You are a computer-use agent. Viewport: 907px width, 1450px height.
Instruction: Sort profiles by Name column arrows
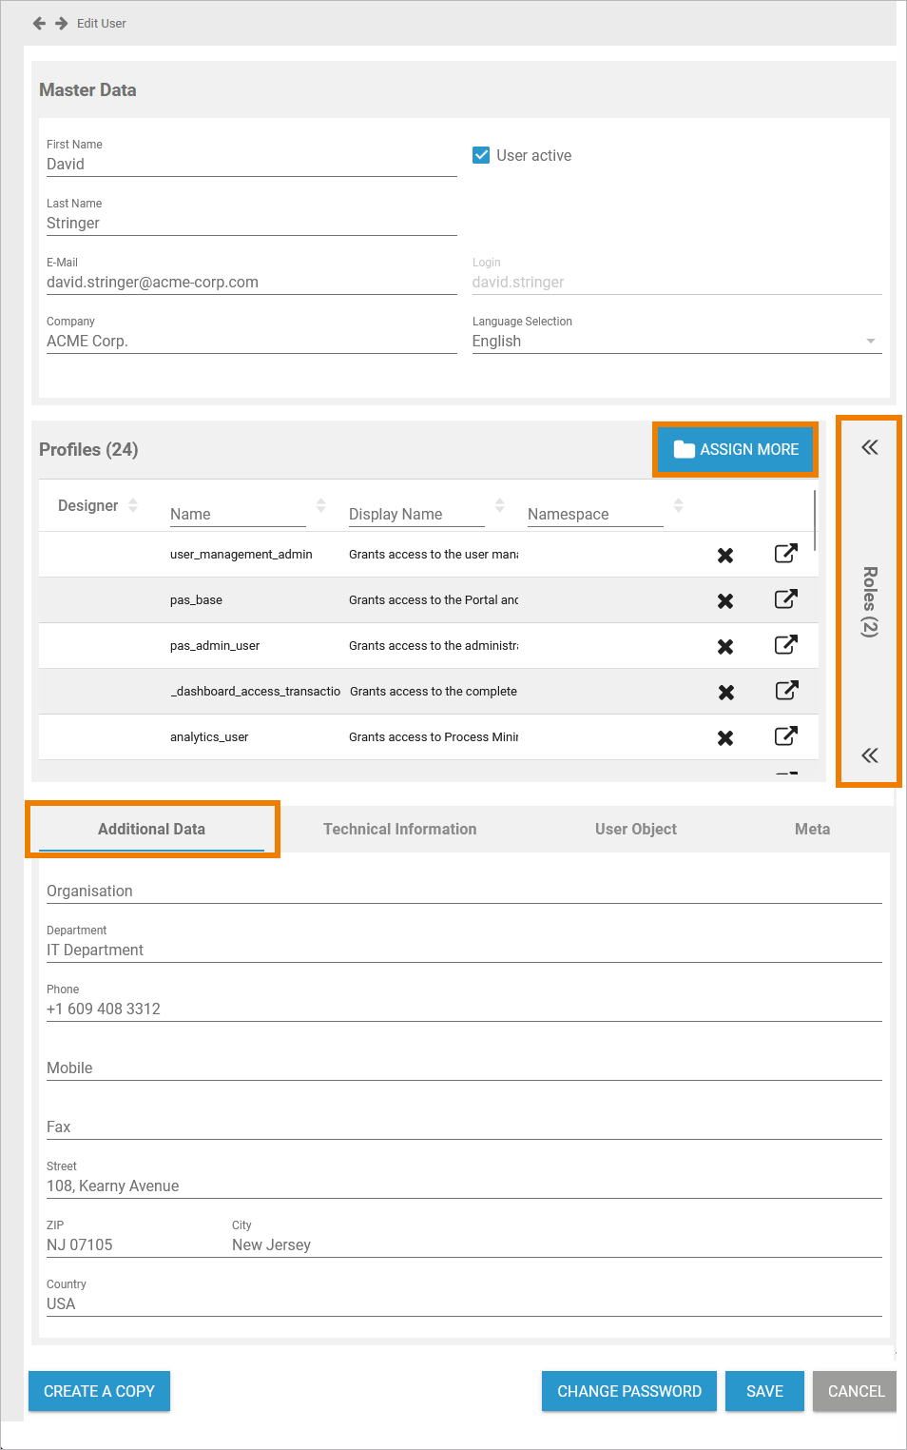tap(321, 505)
